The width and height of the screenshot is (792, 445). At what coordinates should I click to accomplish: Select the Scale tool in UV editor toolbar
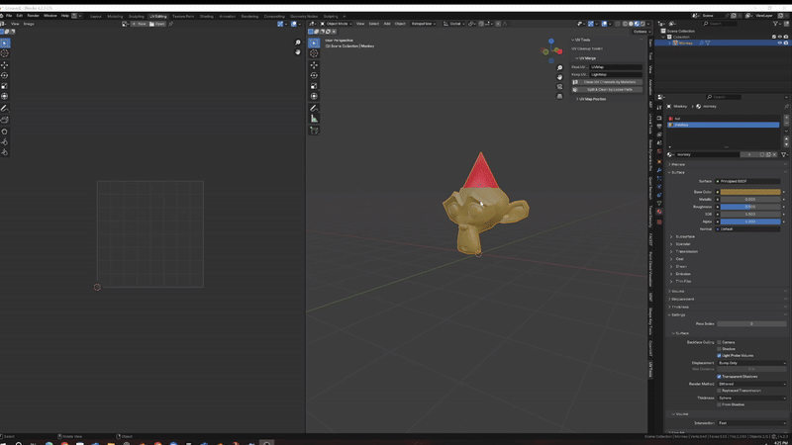(5, 86)
